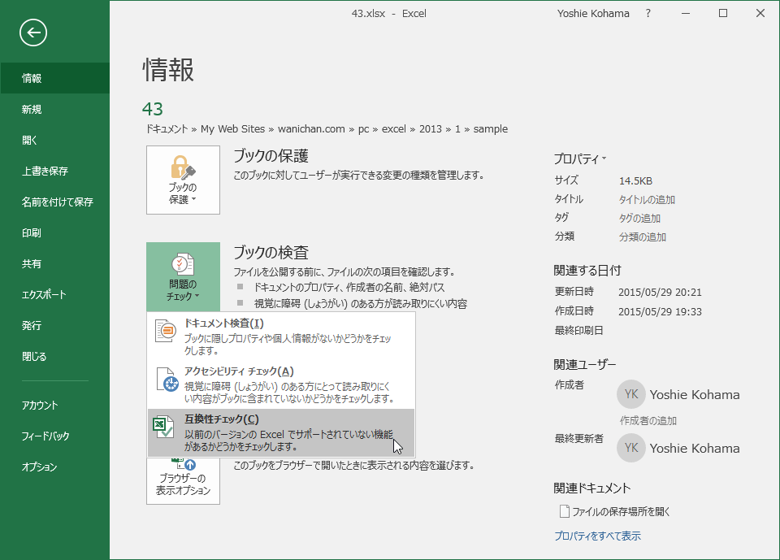Image resolution: width=780 pixels, height=560 pixels.
Task: Select ドキュメント検査(I) menu entry
Action: (281, 336)
